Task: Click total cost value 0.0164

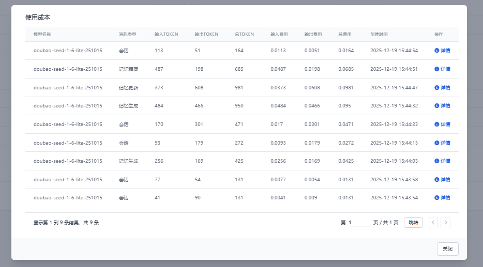Action: pos(346,51)
